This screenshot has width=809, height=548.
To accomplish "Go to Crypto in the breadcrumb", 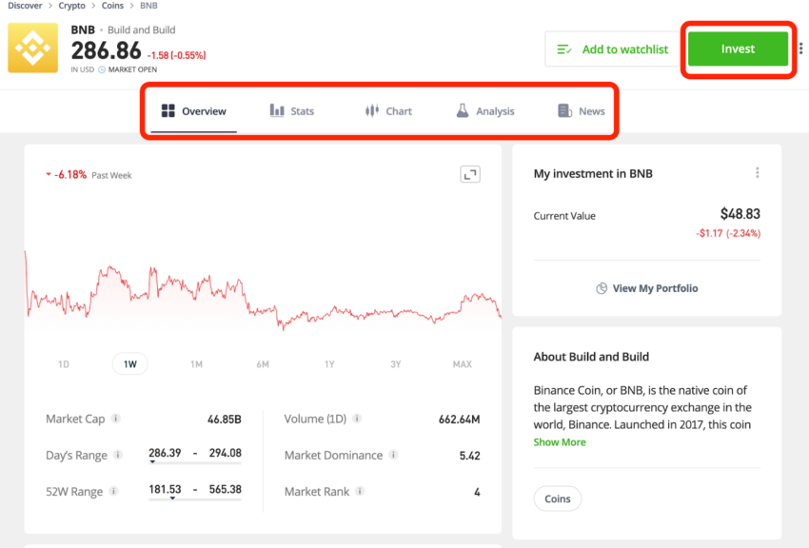I will [71, 6].
